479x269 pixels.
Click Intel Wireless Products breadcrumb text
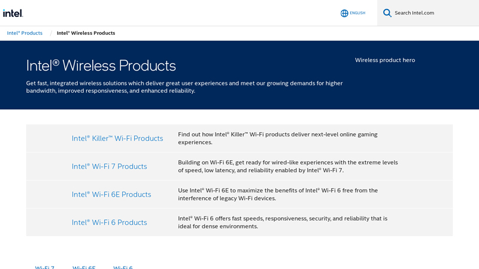(x=86, y=33)
